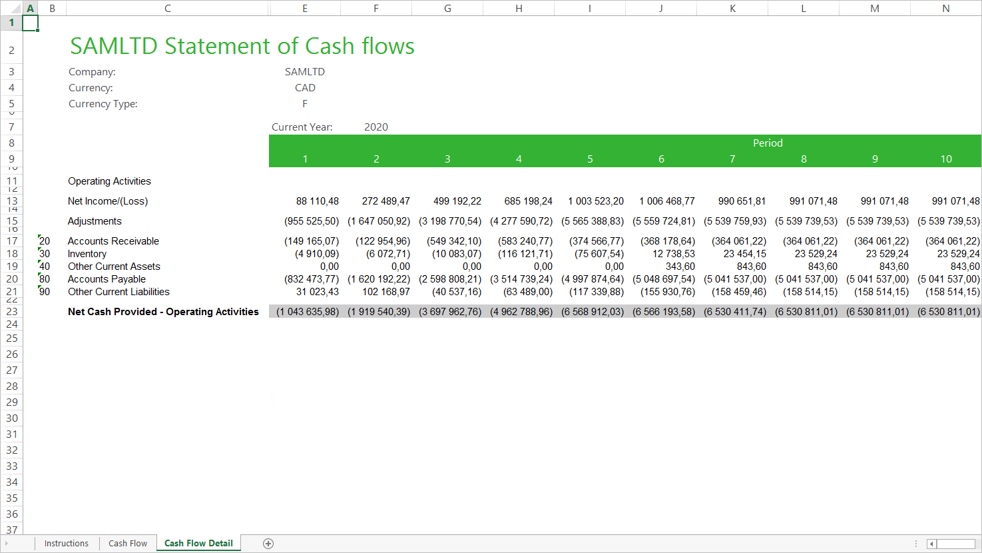982x553 pixels.
Task: Select row 30 header
Action: click(11, 418)
